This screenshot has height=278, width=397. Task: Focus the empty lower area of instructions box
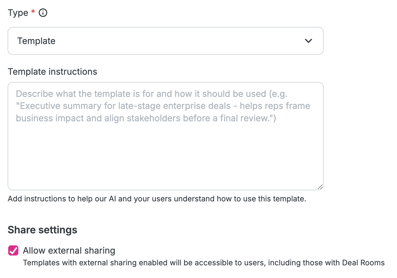tap(166, 155)
